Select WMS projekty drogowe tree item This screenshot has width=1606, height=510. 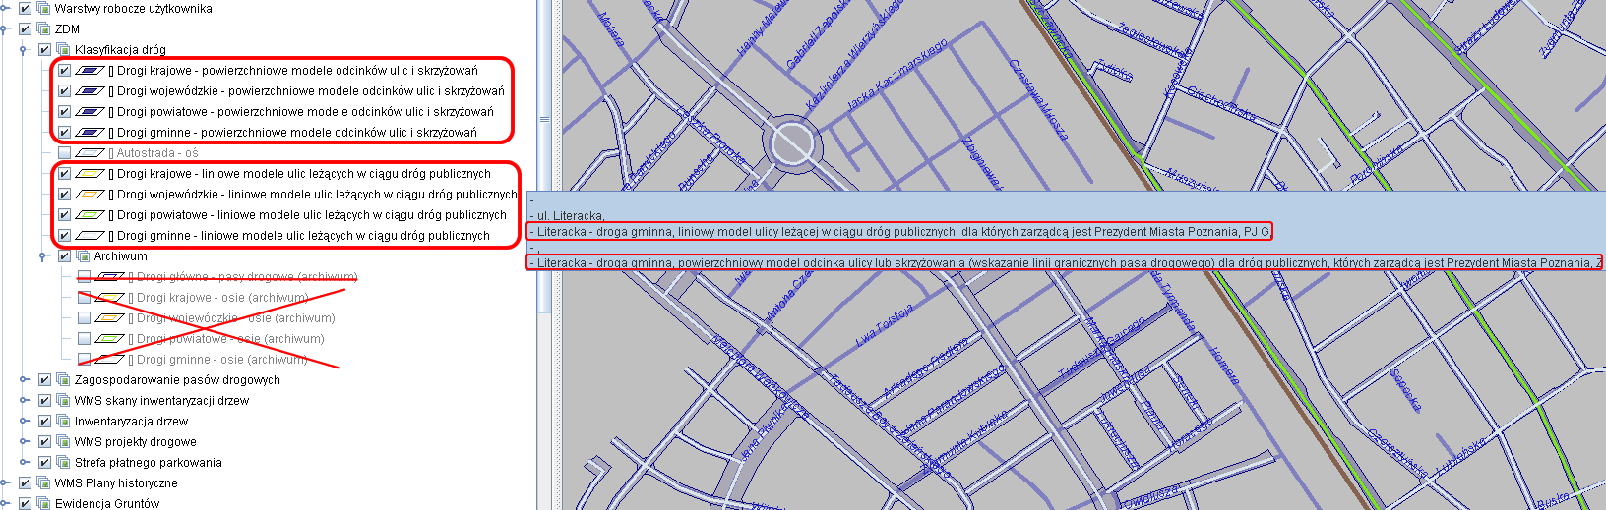click(135, 442)
